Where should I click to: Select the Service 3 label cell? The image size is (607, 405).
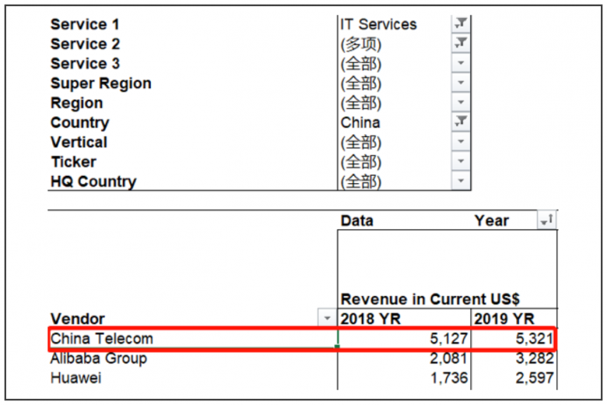[x=85, y=64]
